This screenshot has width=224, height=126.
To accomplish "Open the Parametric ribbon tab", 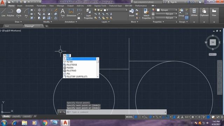I will [x=41, y=6].
